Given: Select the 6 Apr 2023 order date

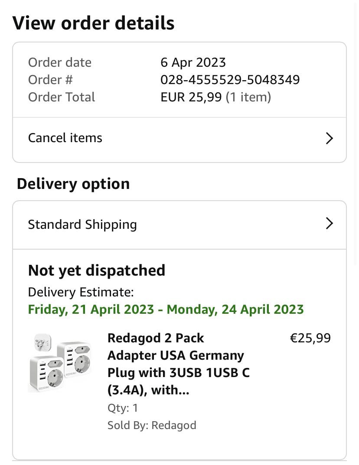Looking at the screenshot, I should [x=193, y=62].
